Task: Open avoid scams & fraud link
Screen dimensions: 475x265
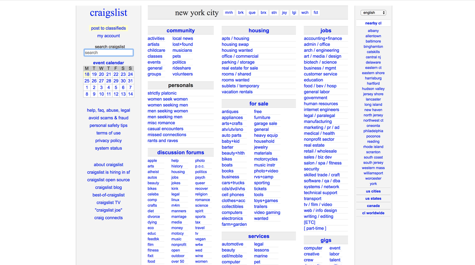Action: point(108,118)
